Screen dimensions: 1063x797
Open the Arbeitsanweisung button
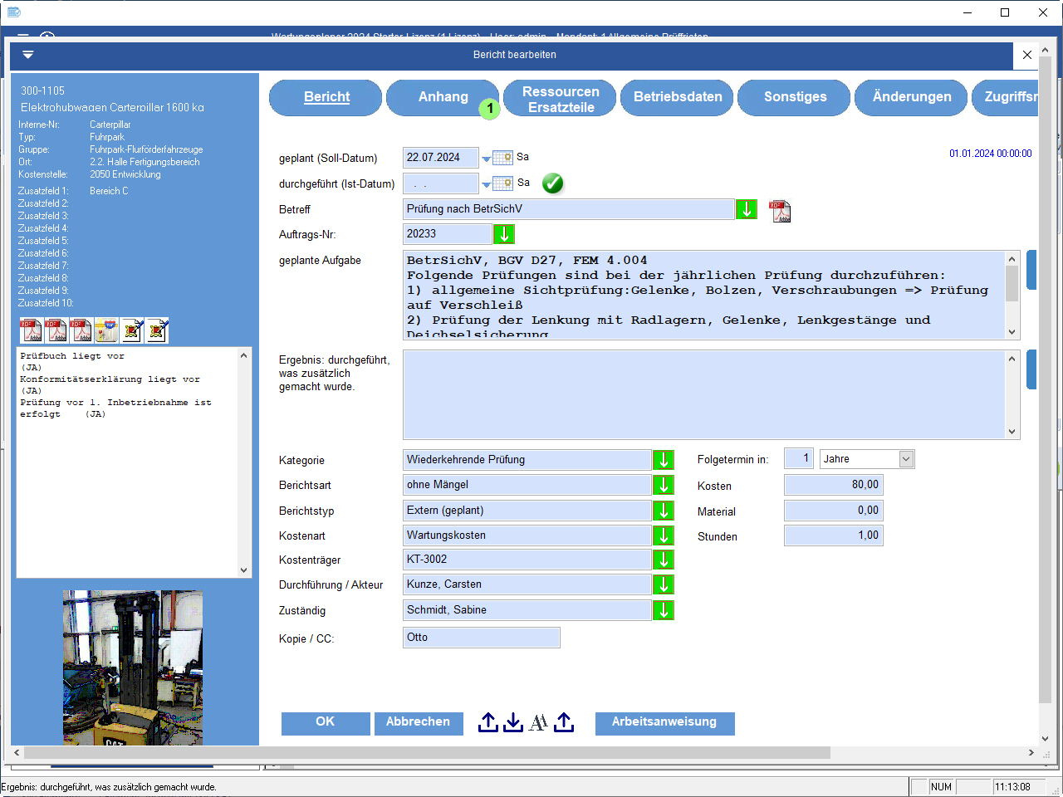(x=664, y=723)
